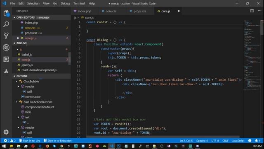Open notifications bell in status bar
Image resolution: width=264 pixels, height=149 pixels.
click(257, 141)
